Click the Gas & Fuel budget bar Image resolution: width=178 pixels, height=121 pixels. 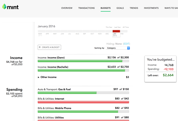coord(83,93)
